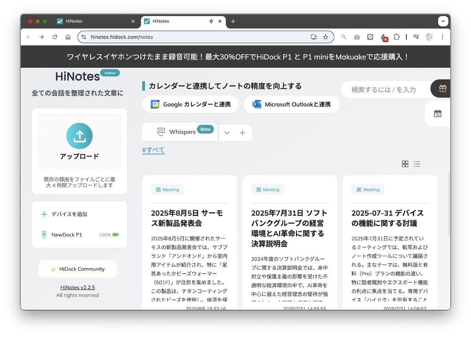Click the plus to add a new workspace
471x337 pixels.
click(x=243, y=133)
